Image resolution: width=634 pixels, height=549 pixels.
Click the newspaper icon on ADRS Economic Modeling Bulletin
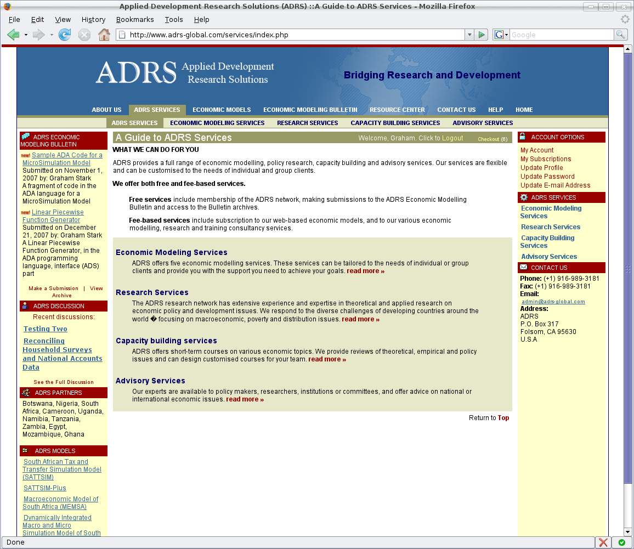pyautogui.click(x=26, y=137)
